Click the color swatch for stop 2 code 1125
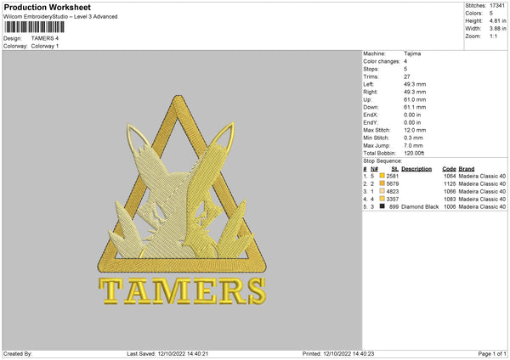The image size is (510, 360). click(382, 183)
